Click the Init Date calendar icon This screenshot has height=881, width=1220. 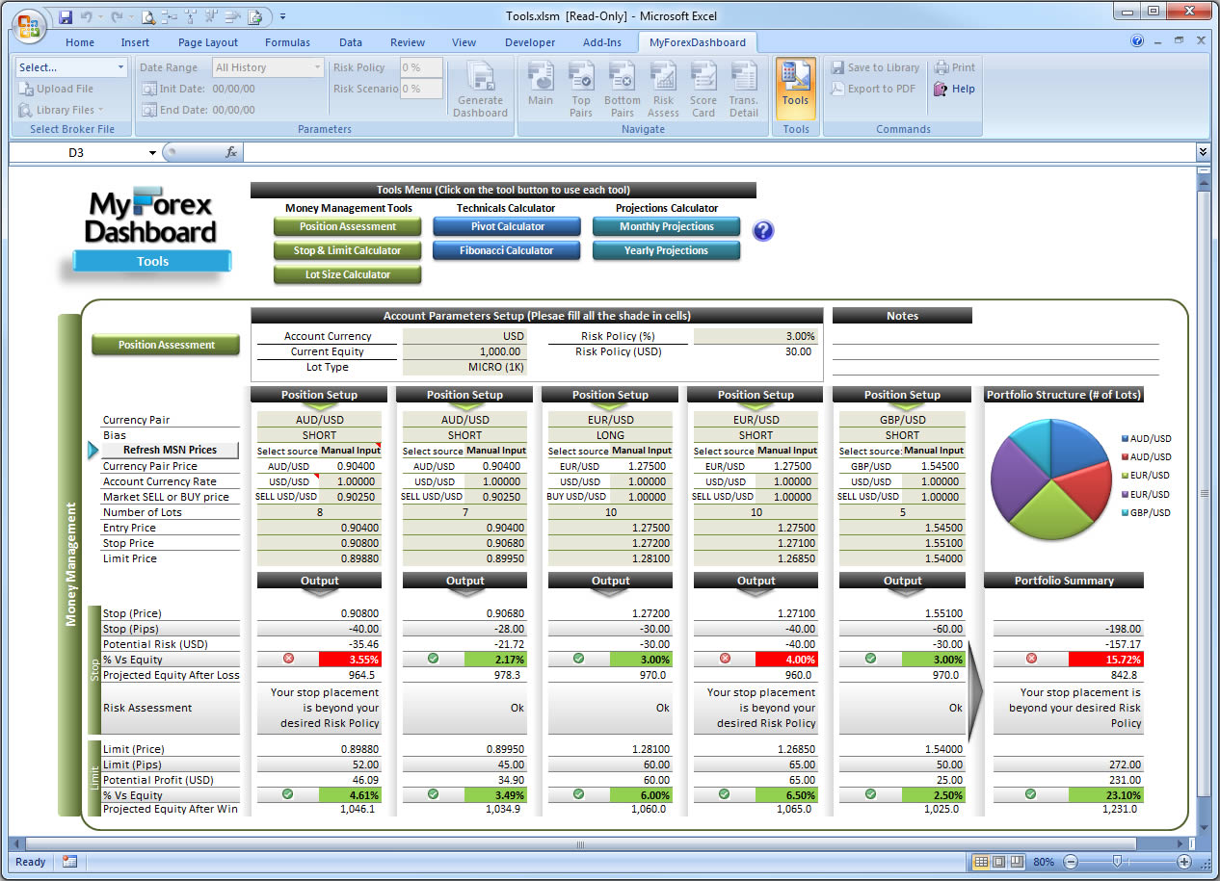point(149,89)
